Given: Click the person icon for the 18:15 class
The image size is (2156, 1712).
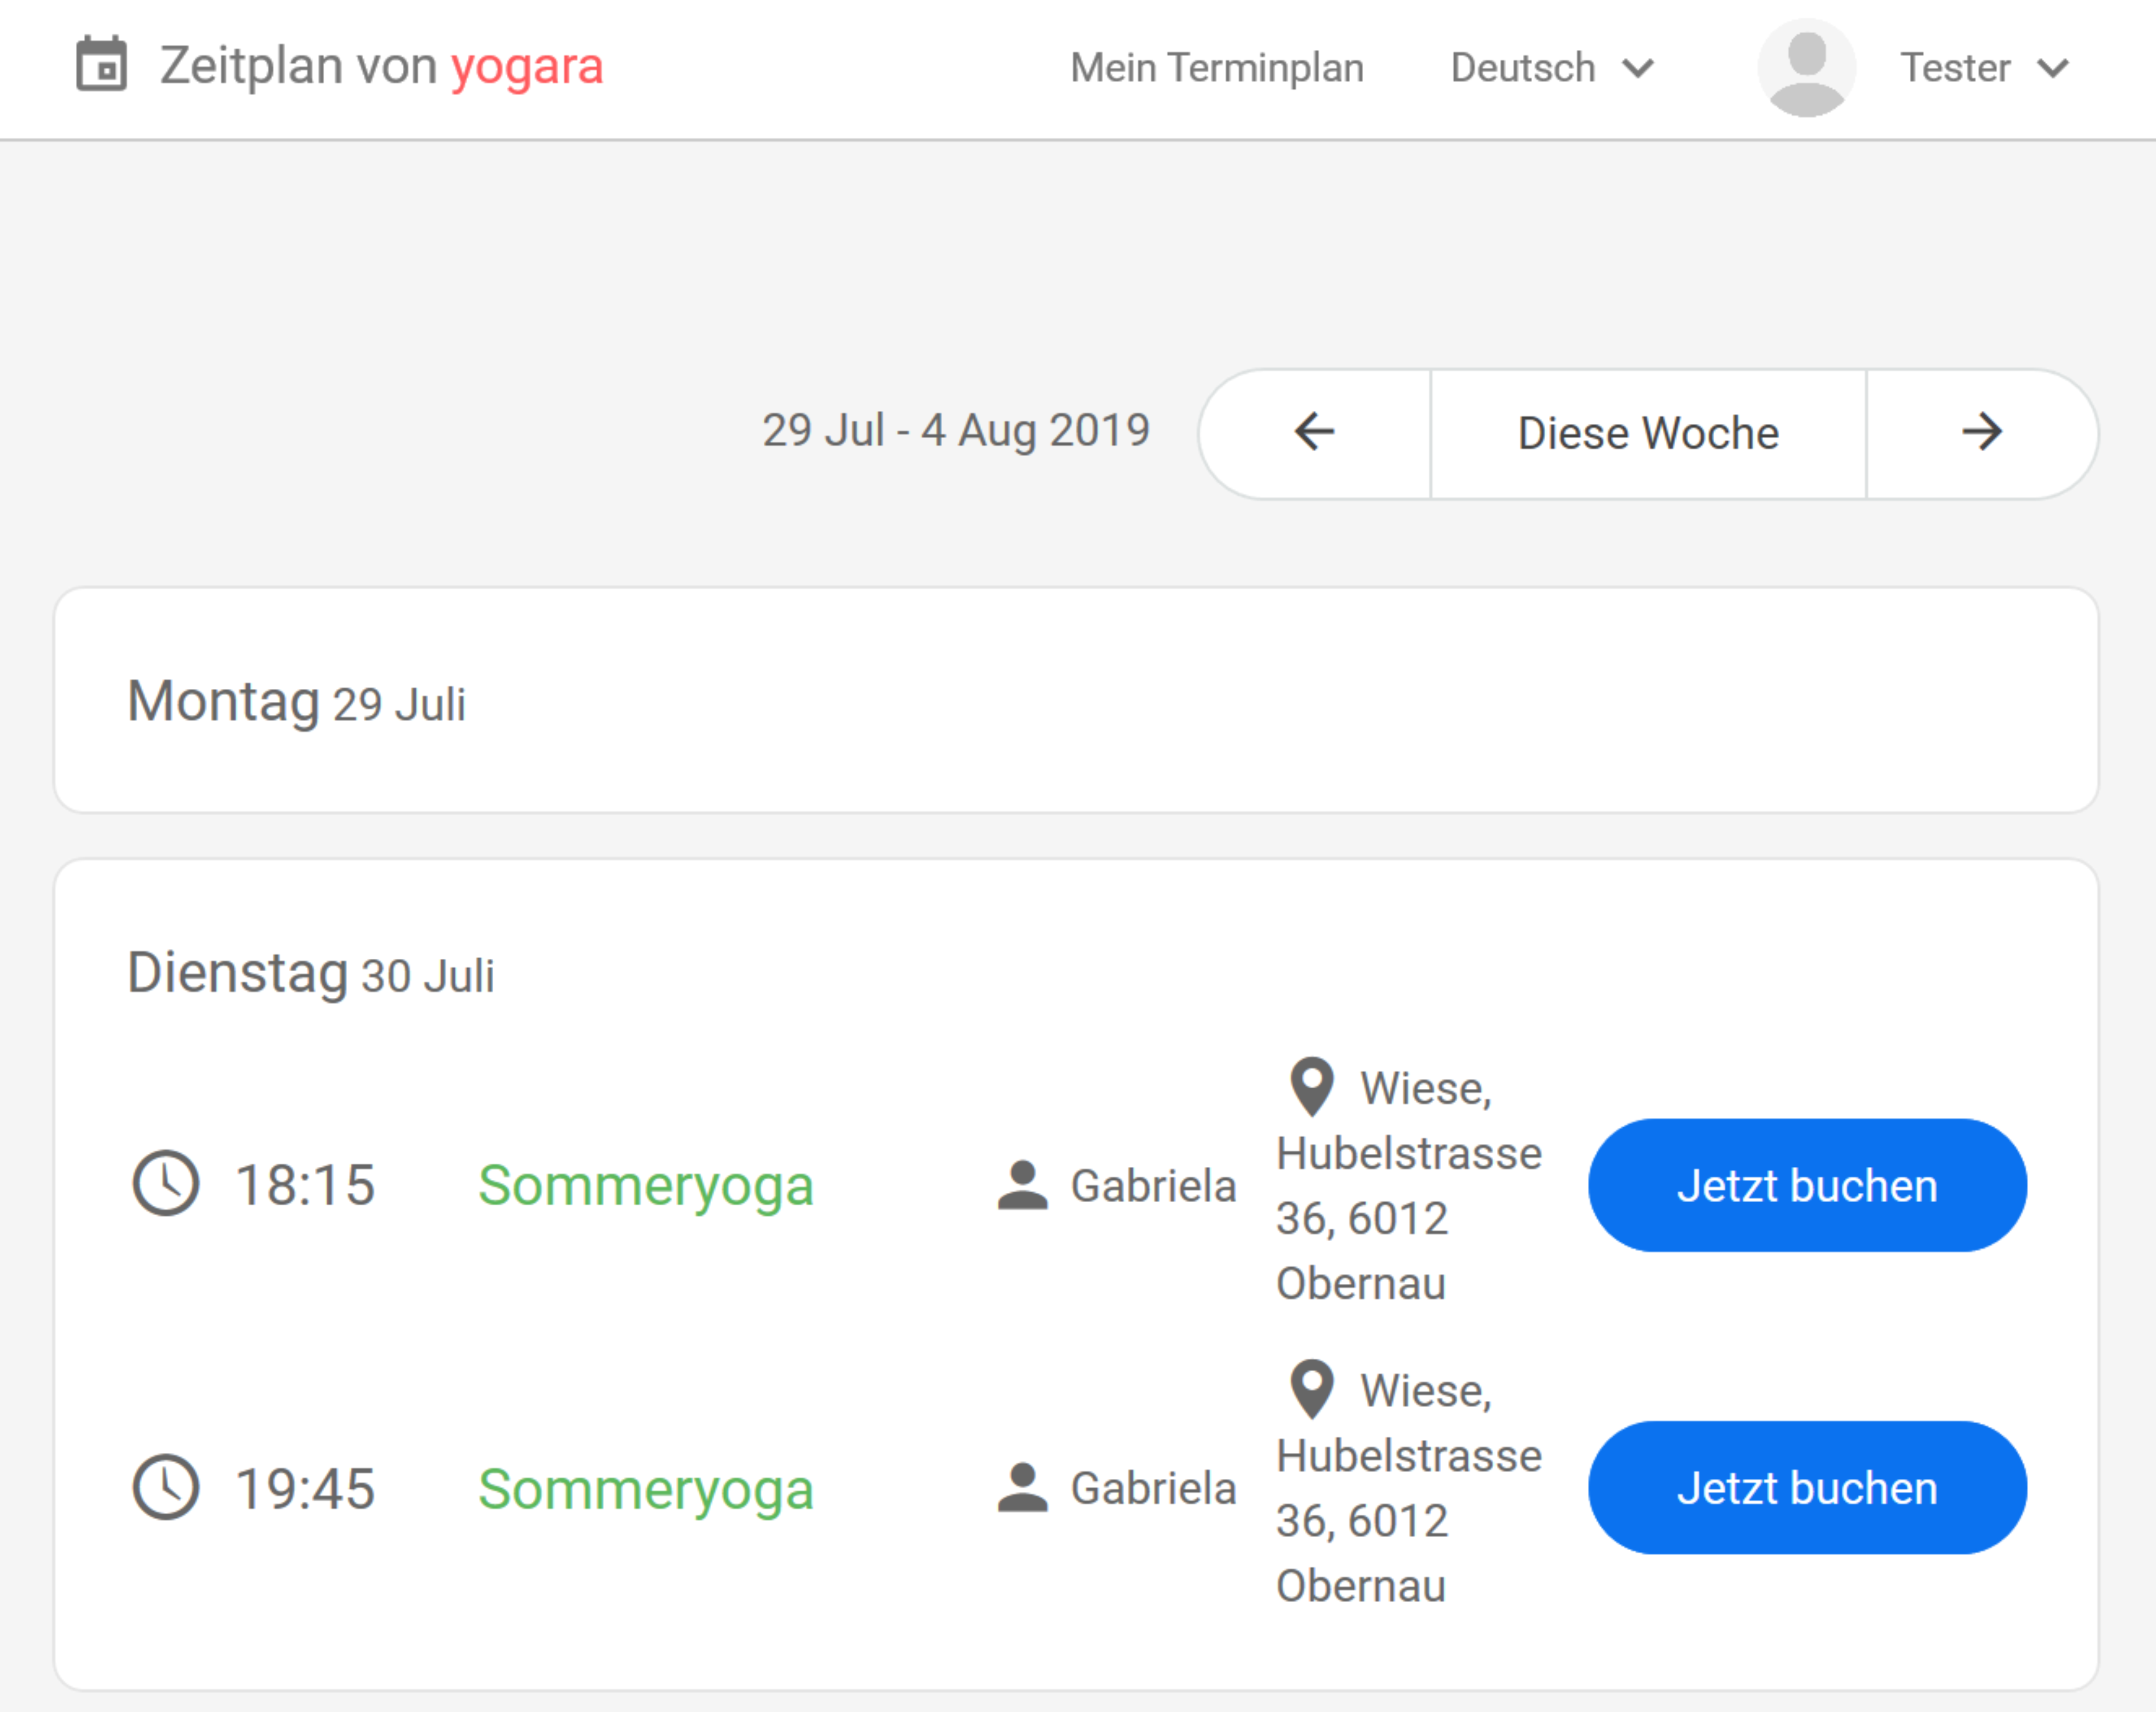Looking at the screenshot, I should [1022, 1185].
